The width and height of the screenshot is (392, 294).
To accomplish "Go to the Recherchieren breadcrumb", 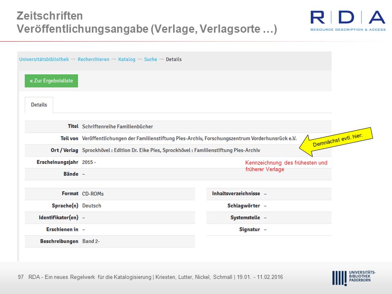I will tap(94, 59).
